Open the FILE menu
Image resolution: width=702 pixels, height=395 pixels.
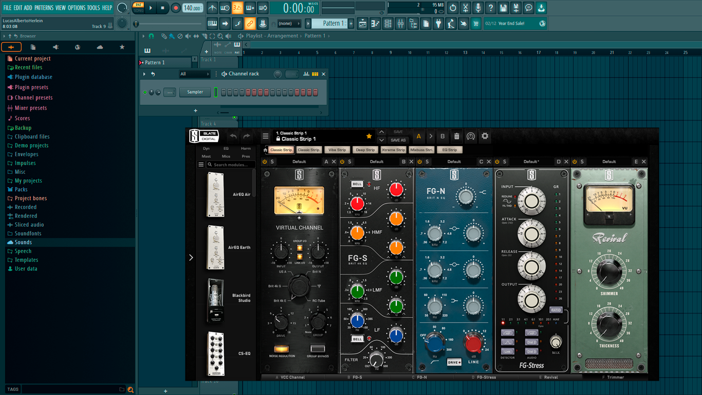click(x=7, y=8)
